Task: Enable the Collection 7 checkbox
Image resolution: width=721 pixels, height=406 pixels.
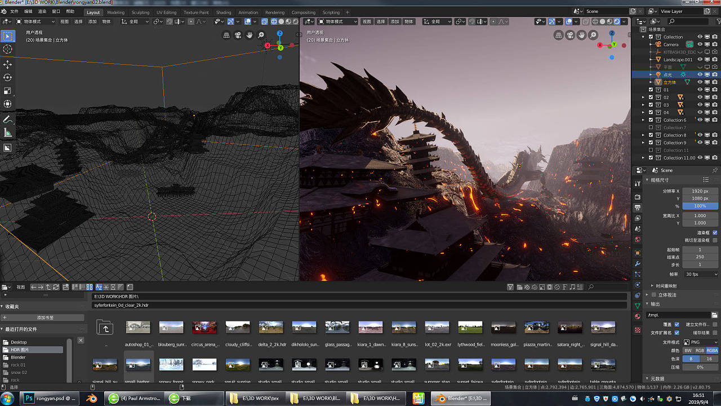Action: point(651,127)
